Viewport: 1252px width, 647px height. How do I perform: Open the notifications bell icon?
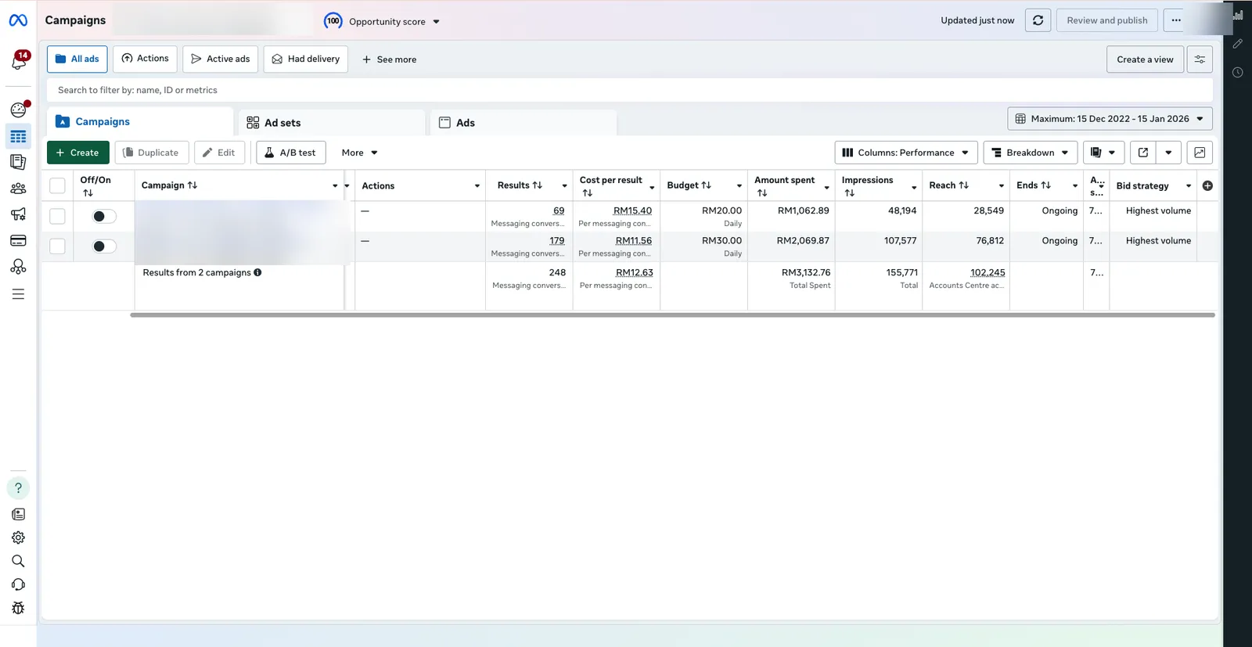click(x=19, y=61)
